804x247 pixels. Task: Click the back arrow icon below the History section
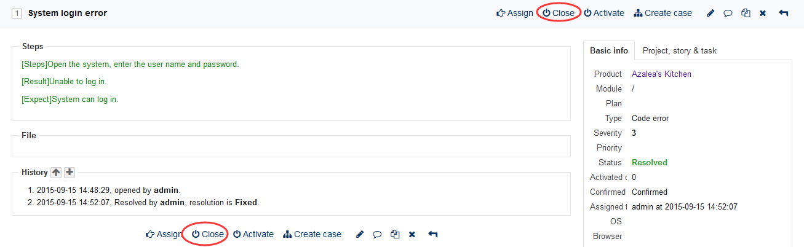pyautogui.click(x=432, y=234)
